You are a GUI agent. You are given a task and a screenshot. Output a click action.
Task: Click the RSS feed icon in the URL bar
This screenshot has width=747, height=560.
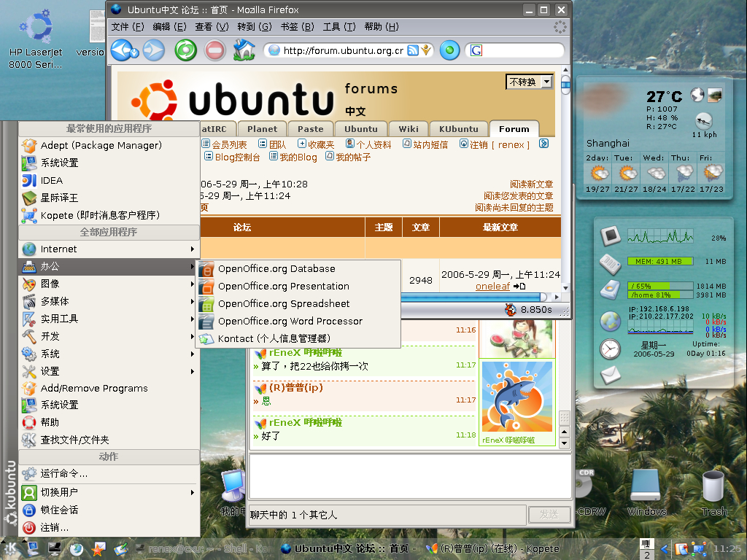413,50
